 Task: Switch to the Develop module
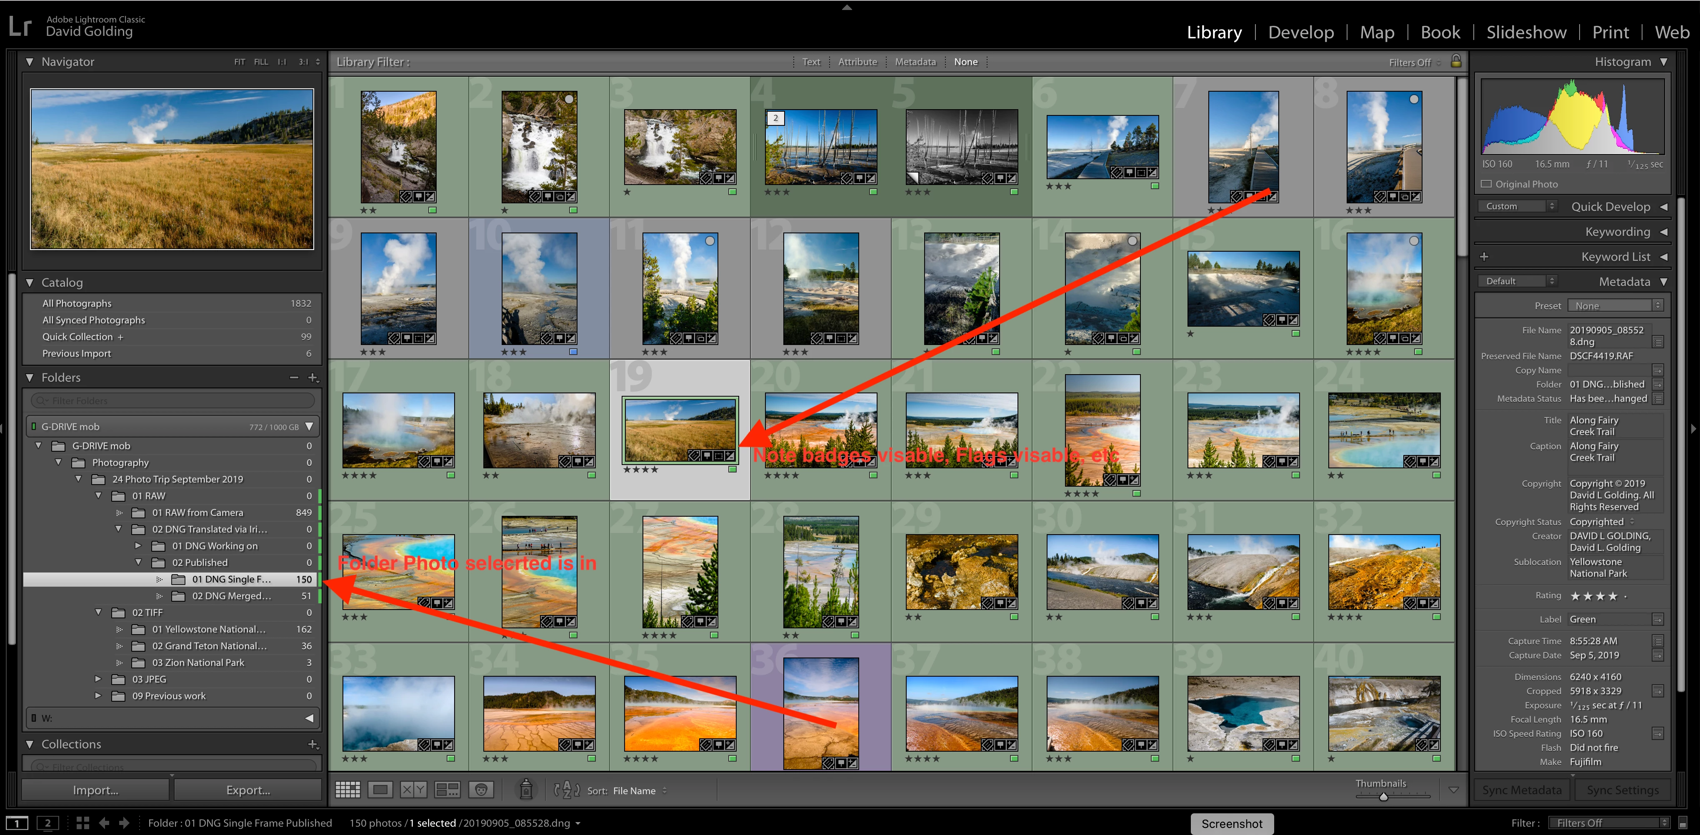click(x=1300, y=32)
